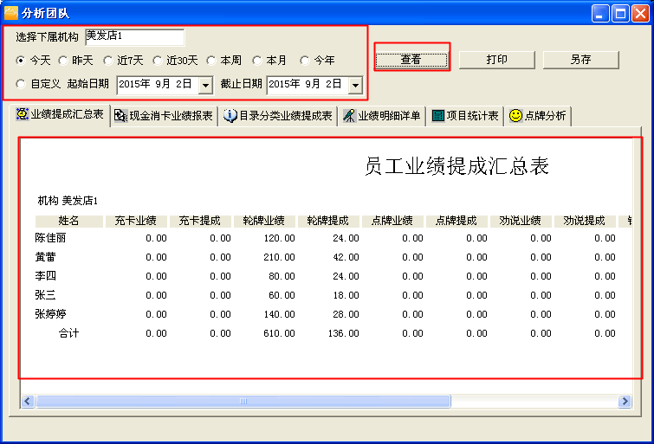Click 黄蕾's 42.00 轮牌提成 value
Image resolution: width=654 pixels, height=444 pixels.
[346, 258]
